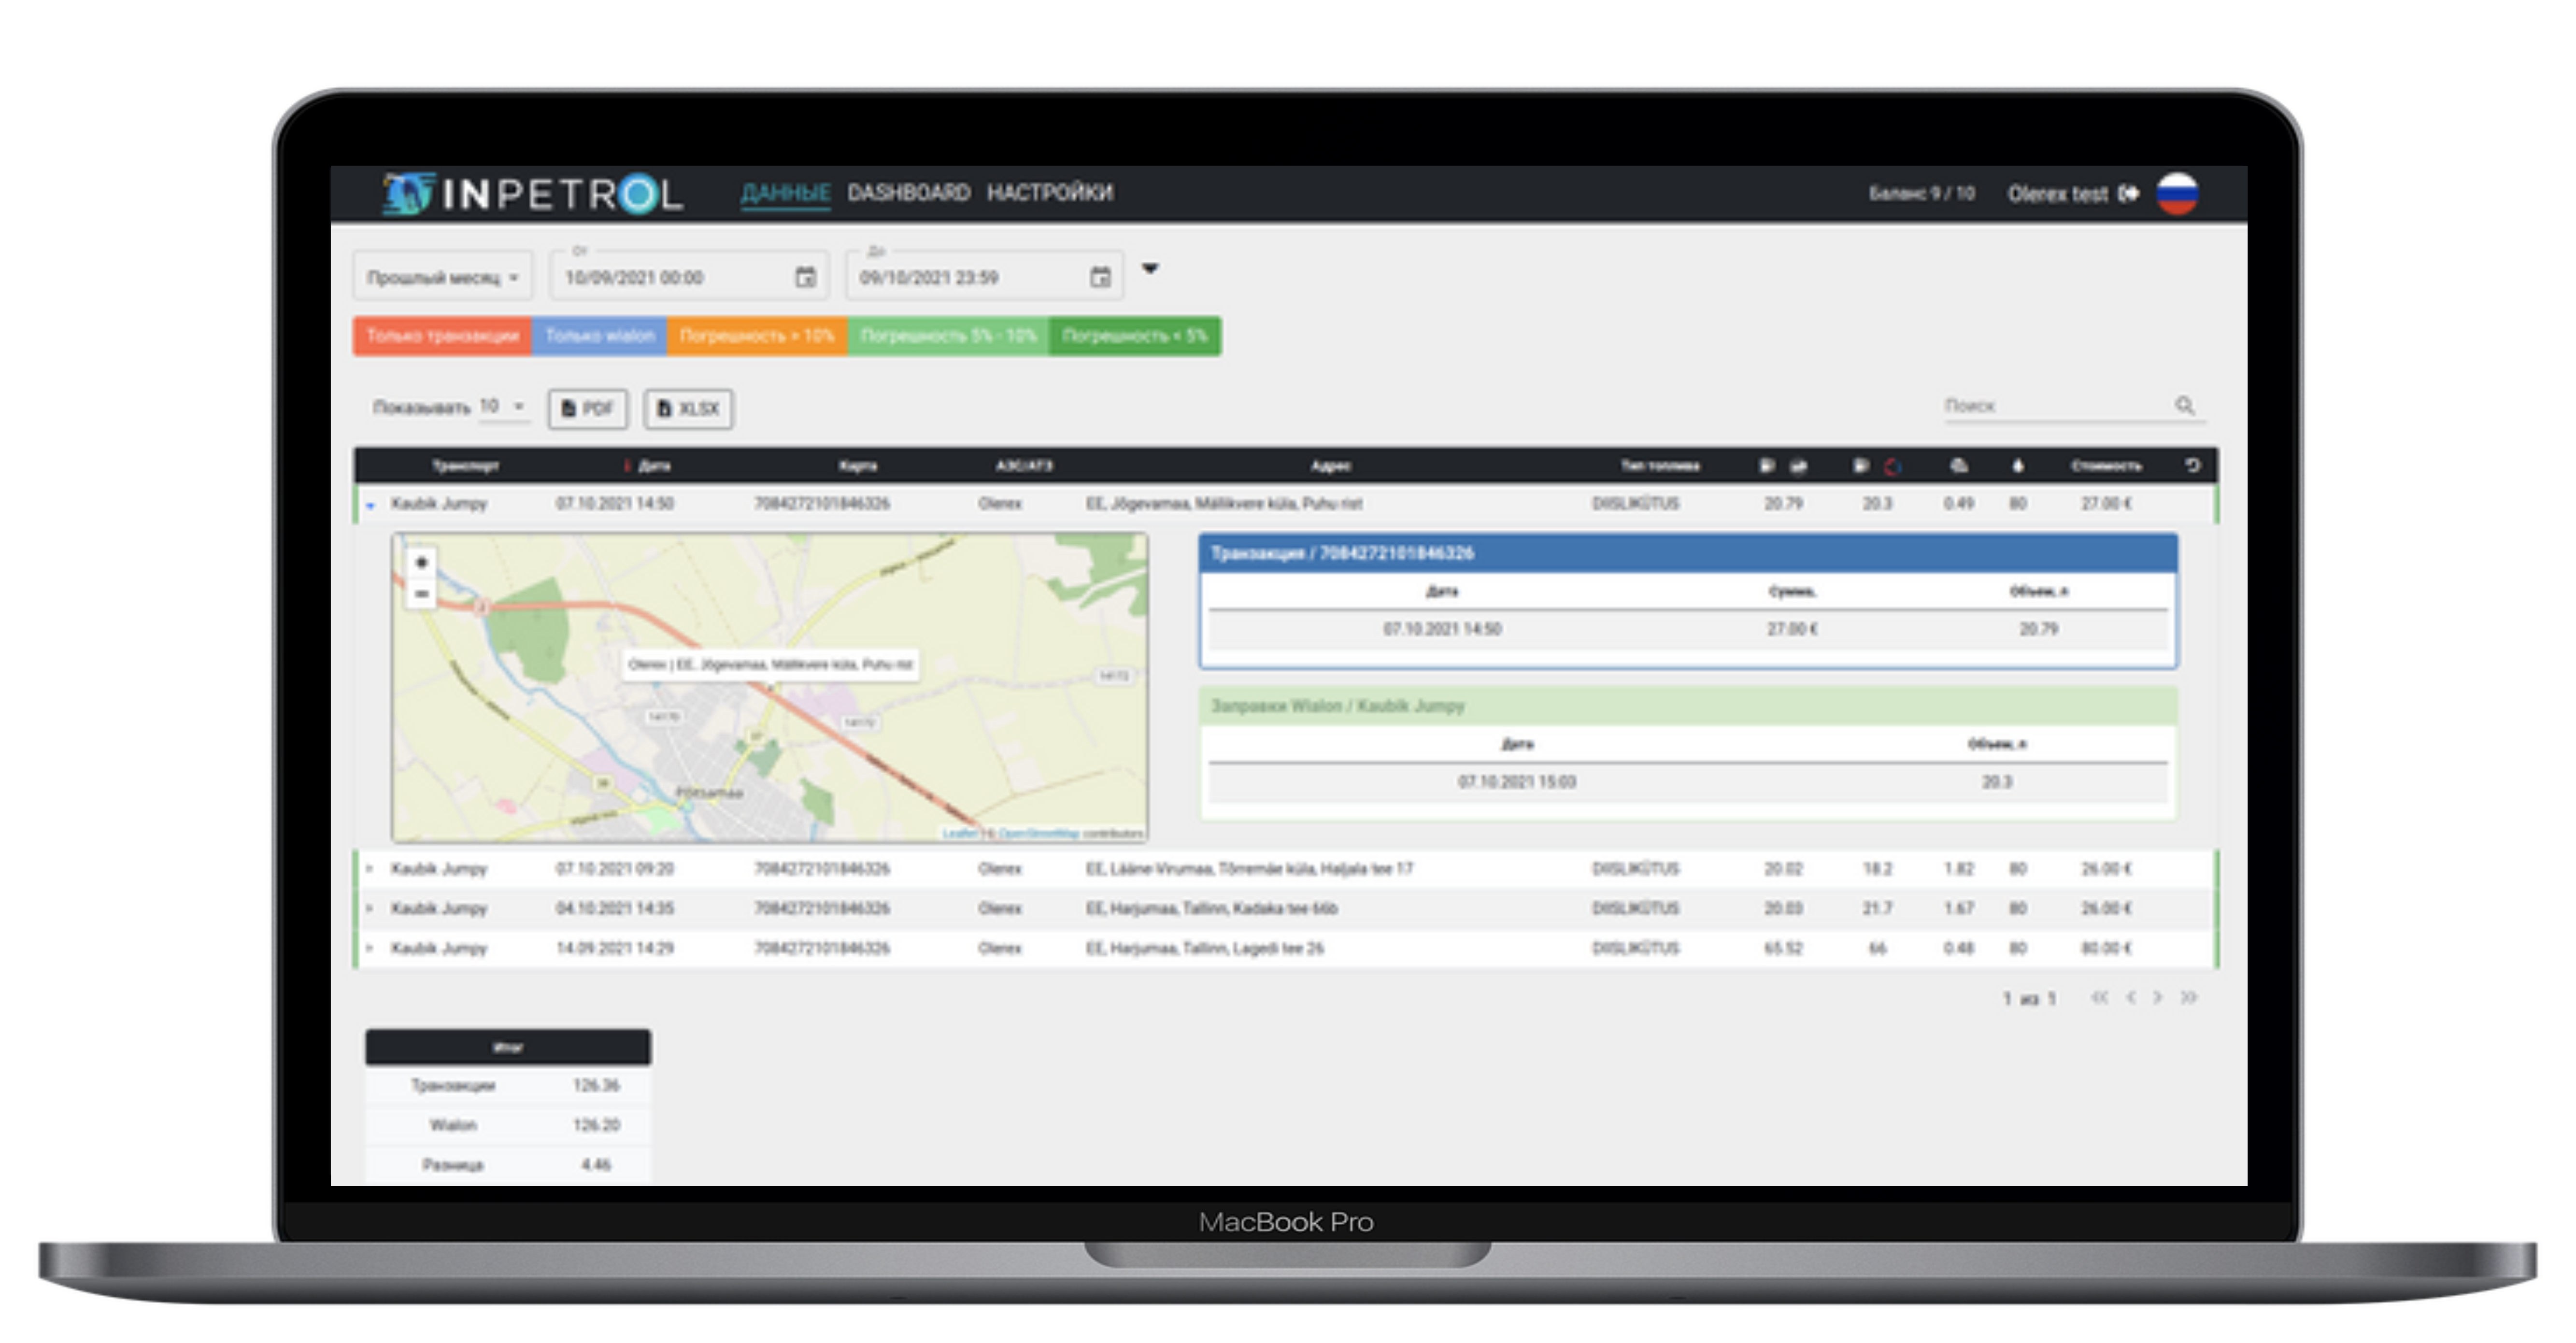
Task: Toggle the 'Только транзакции' filter
Action: pos(442,336)
